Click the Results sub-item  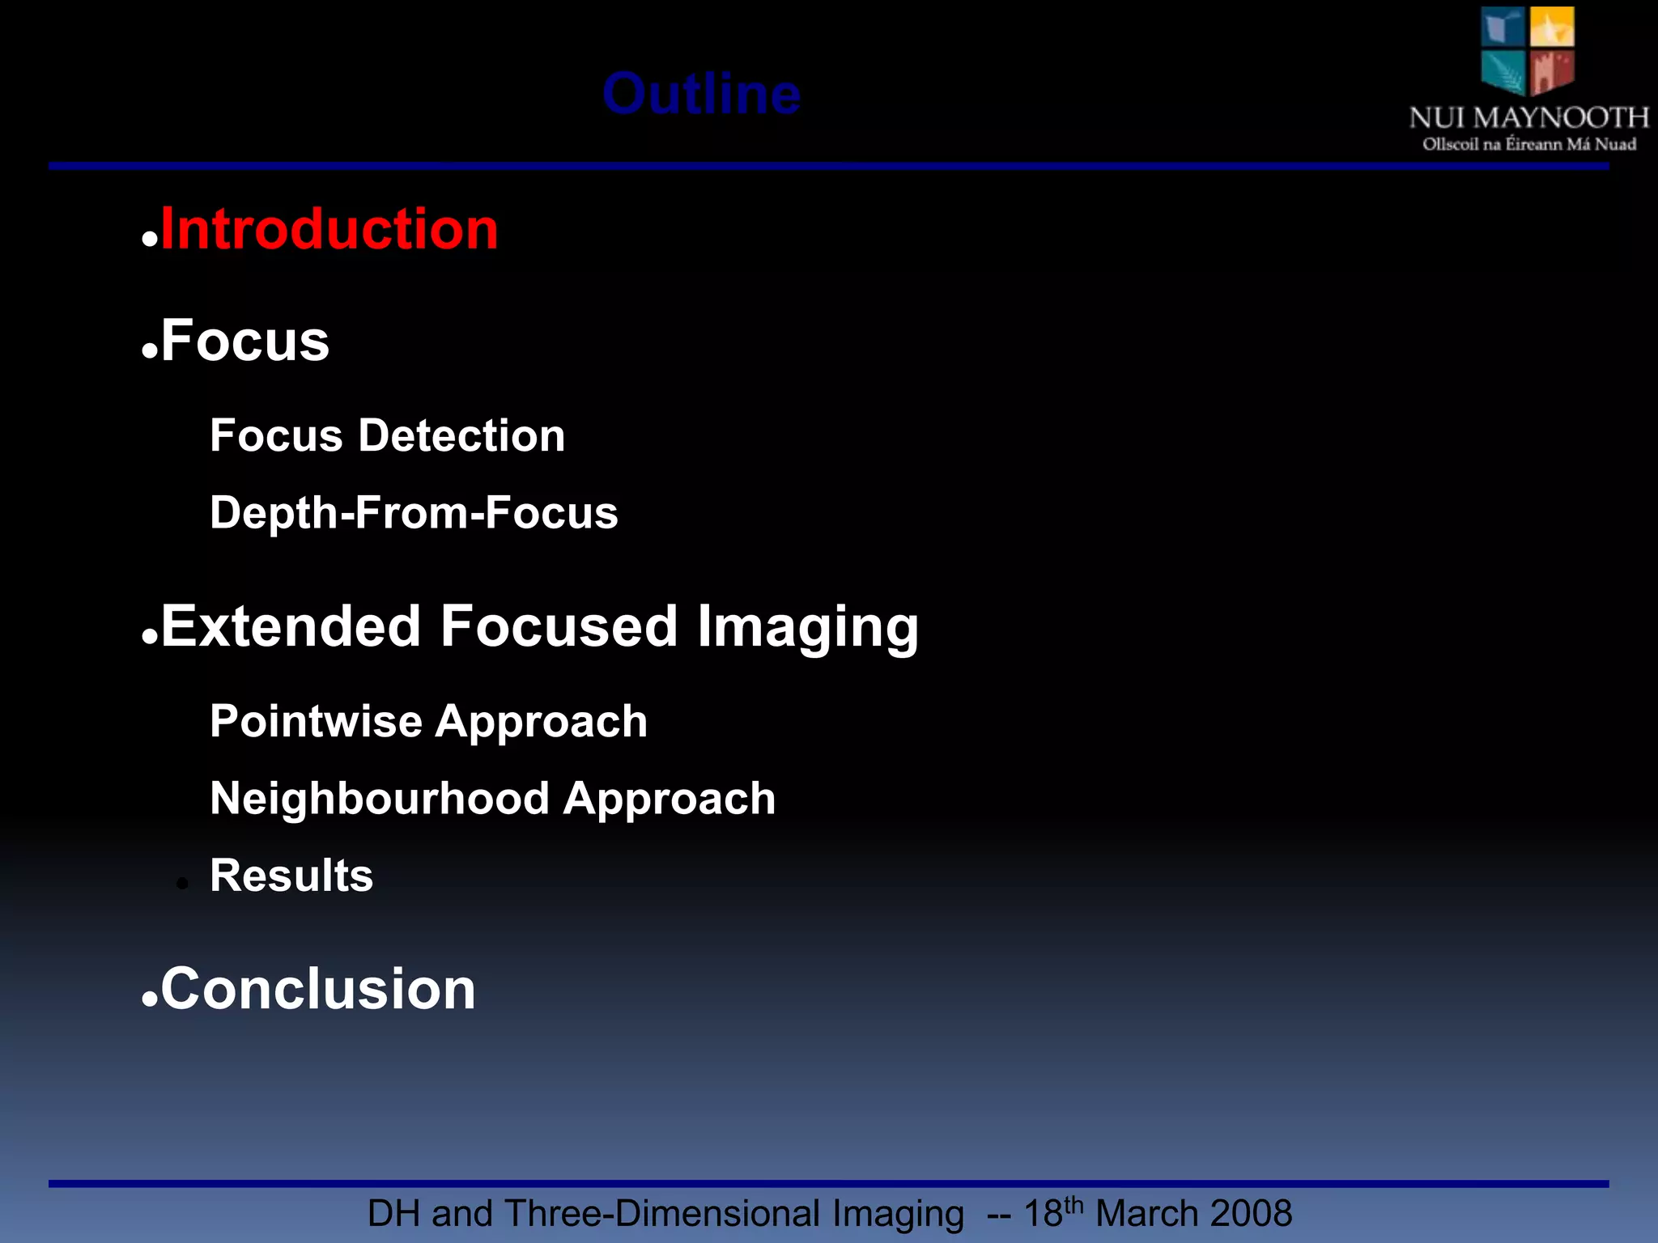pos(291,876)
